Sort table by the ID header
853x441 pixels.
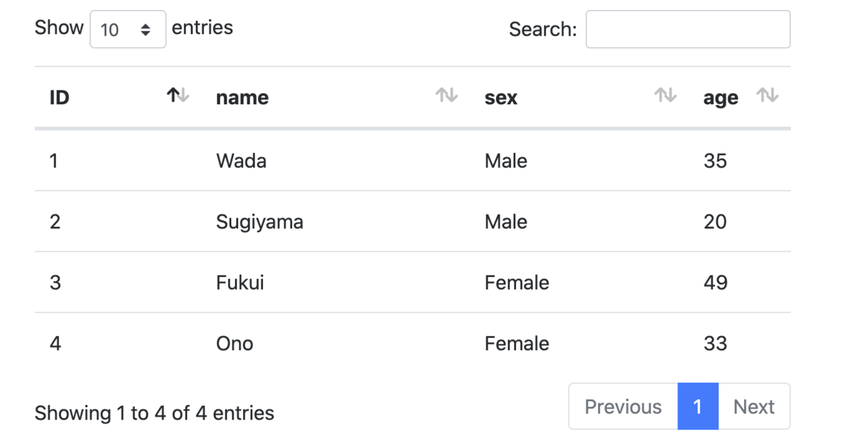pos(60,97)
